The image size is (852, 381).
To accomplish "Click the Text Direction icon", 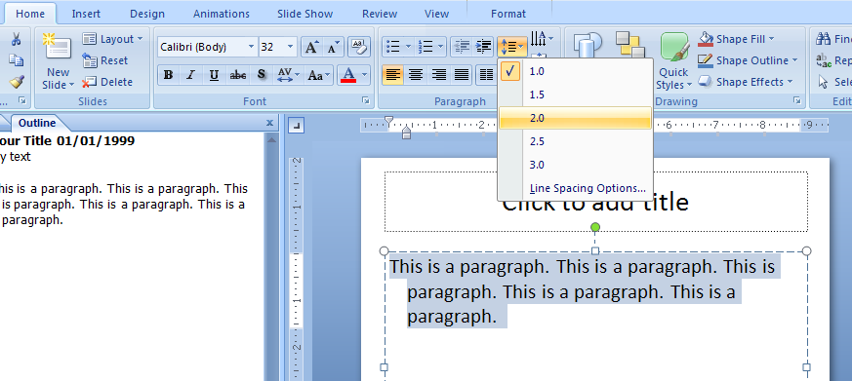I will (x=542, y=38).
